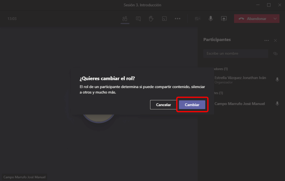285x181 pixels.
Task: Open breakout rooms icon
Action: [164, 19]
